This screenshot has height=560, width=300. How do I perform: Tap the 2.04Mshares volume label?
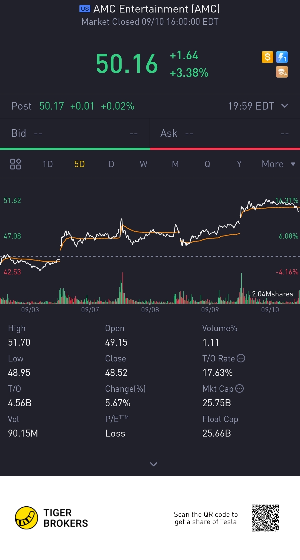(272, 294)
